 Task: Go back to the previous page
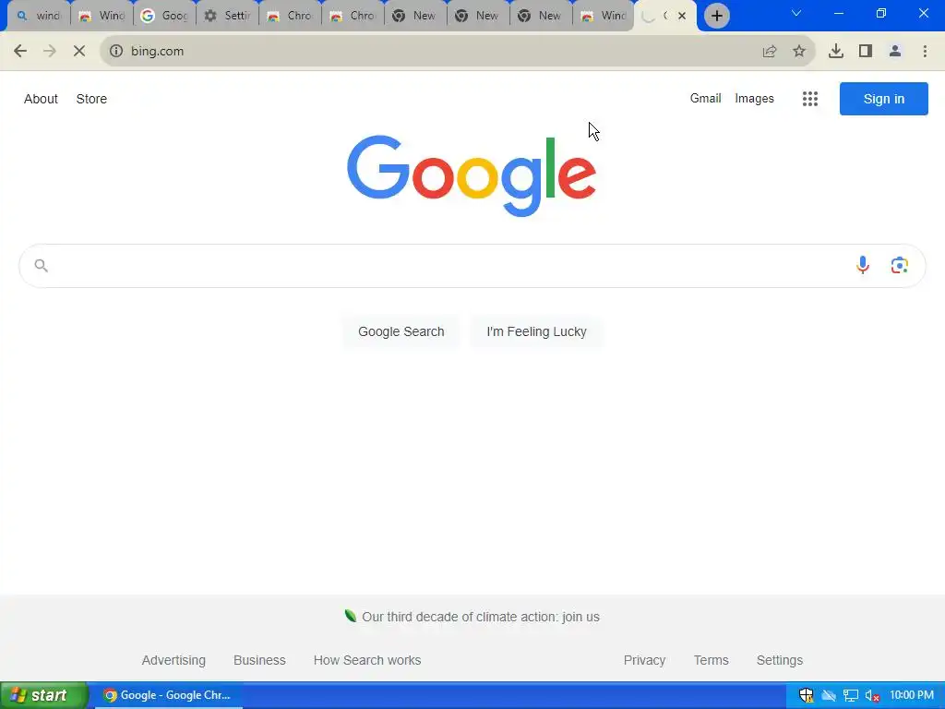click(20, 52)
